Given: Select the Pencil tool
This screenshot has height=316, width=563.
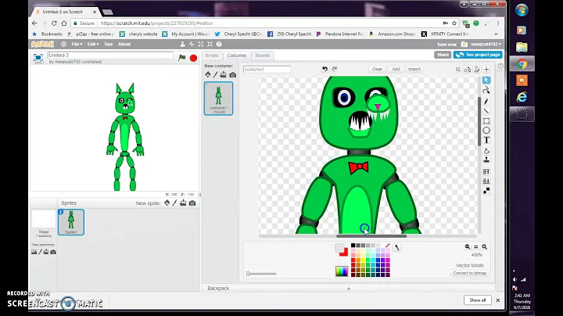Looking at the screenshot, I should [486, 101].
